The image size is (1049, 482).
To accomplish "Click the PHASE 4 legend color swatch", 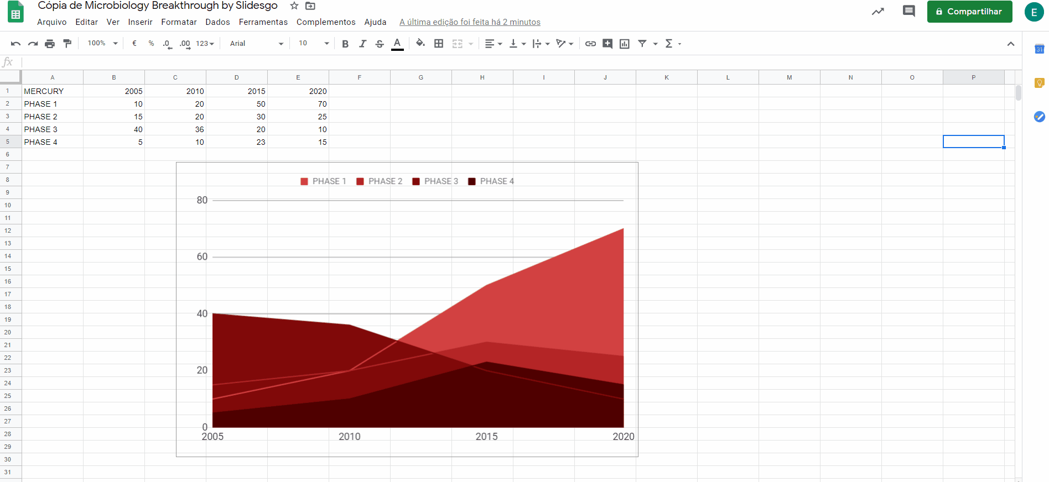I will [472, 181].
